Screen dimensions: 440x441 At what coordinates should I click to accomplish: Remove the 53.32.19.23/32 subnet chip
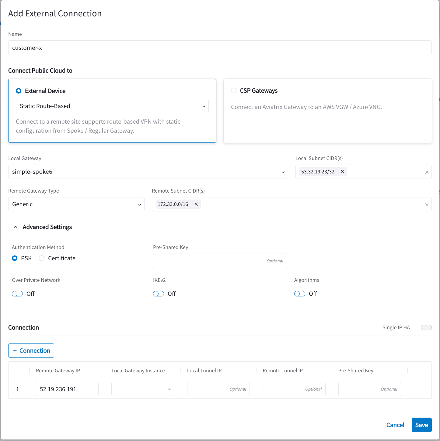click(x=343, y=172)
